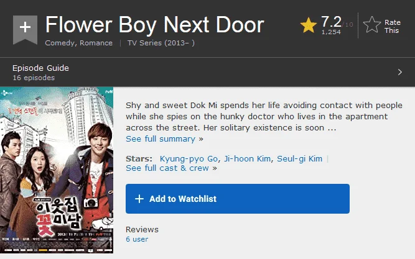Click the Romance genre link

pos(96,43)
